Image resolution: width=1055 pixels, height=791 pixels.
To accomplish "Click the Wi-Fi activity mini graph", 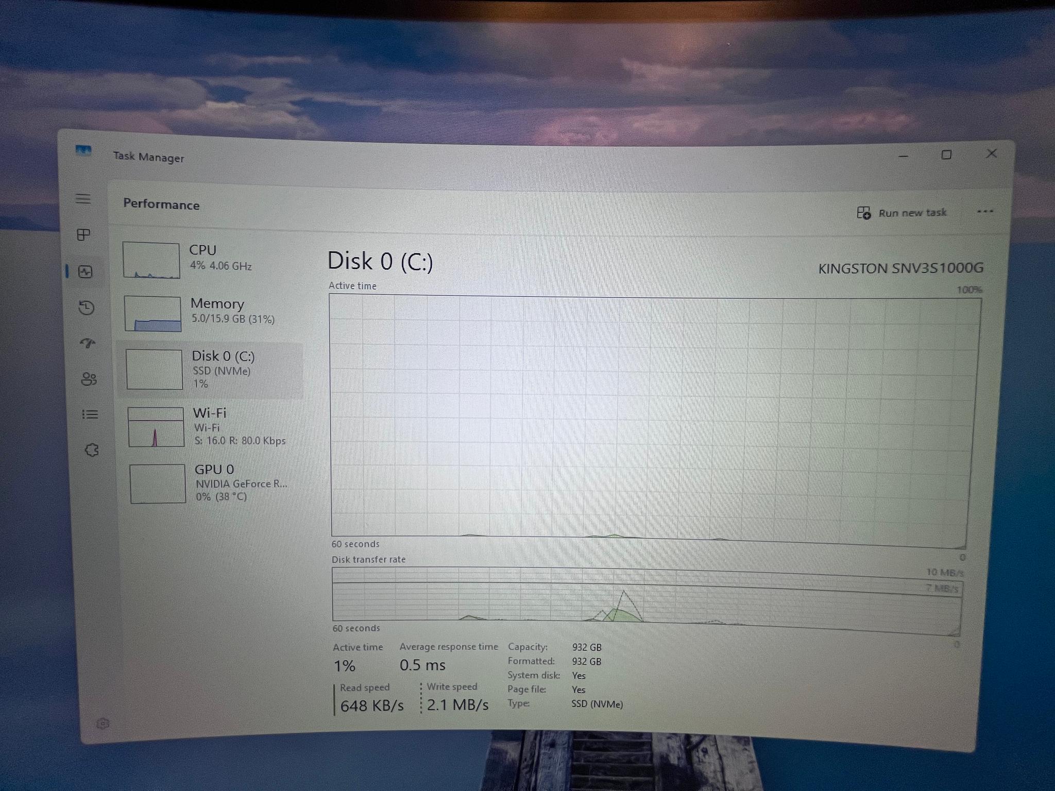I will click(x=156, y=427).
